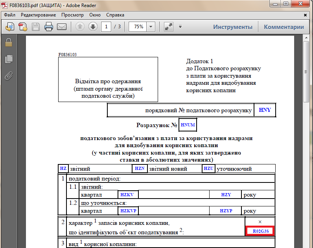Open the page thumbnails panel
Image resolution: width=313 pixels, height=248 pixels.
point(9,59)
